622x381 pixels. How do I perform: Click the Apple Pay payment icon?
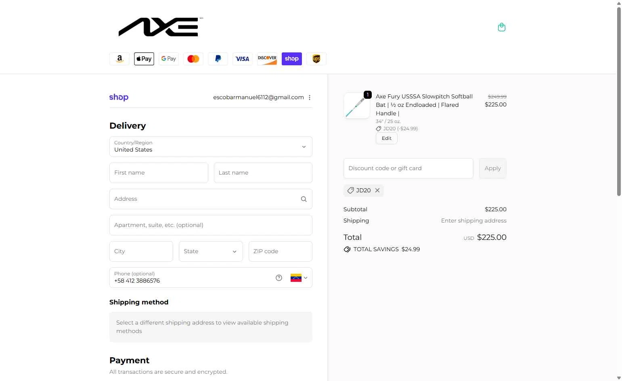tap(144, 59)
